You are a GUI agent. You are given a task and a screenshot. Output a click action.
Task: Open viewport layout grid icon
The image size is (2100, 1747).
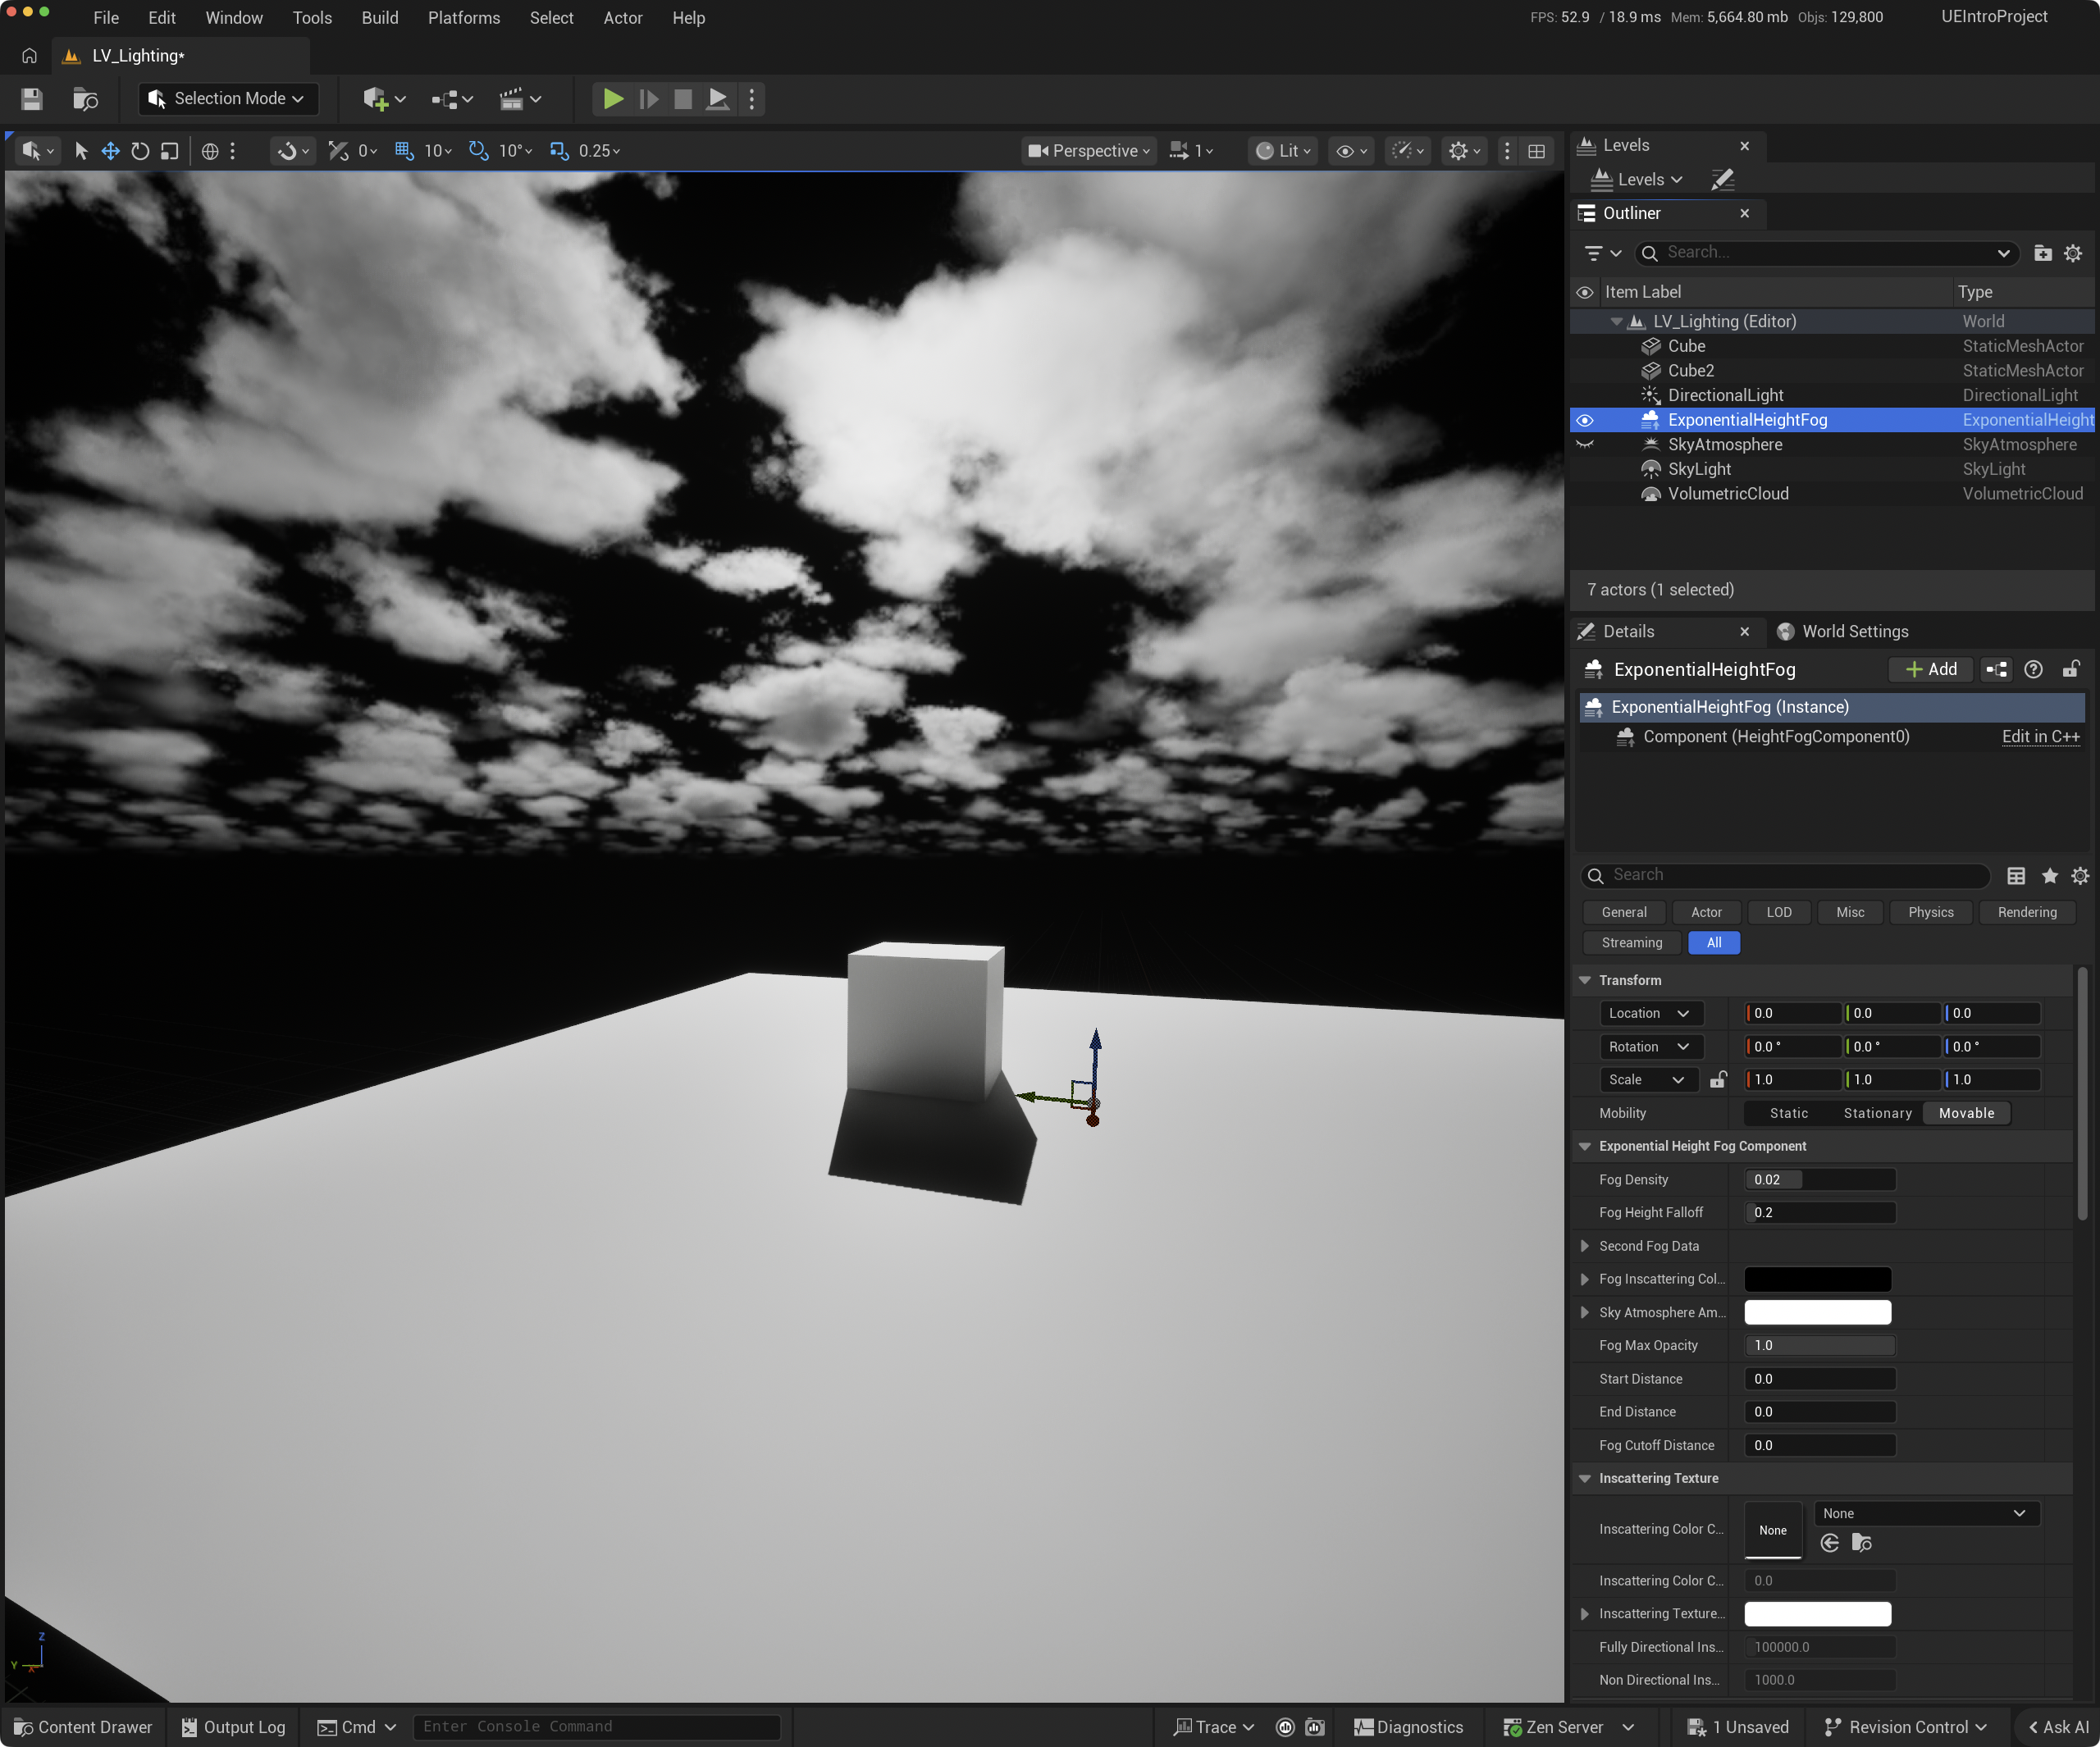click(1537, 150)
